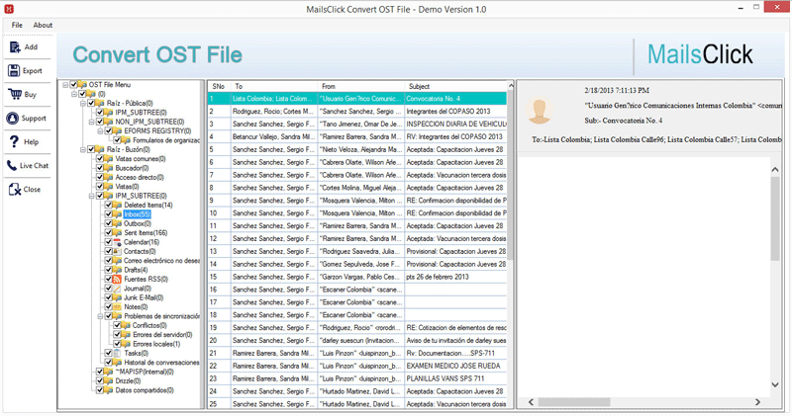This screenshot has width=792, height=416.
Task: Collapse the EFORMS REGISTRY(0) node
Action: pyautogui.click(x=100, y=131)
